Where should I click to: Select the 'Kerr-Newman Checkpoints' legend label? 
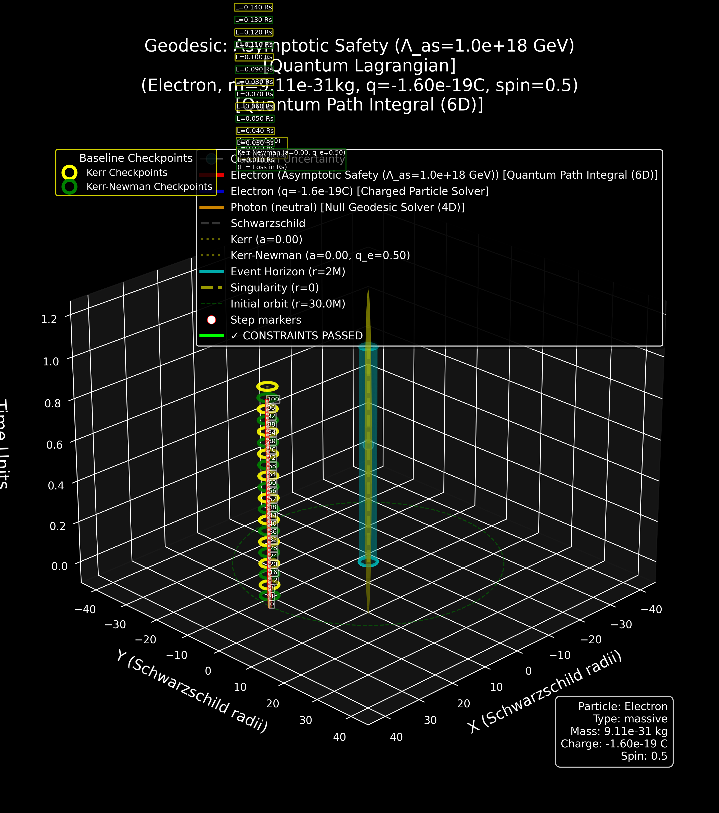point(149,187)
